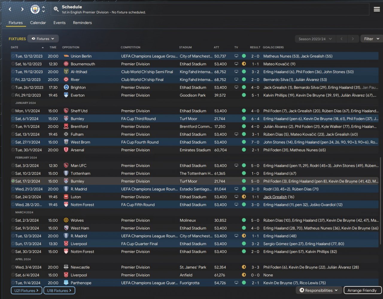Image resolution: width=383 pixels, height=299 pixels.
Task: Toggle the reminder circle for Union Berlin fixture
Action: (x=13, y=56)
